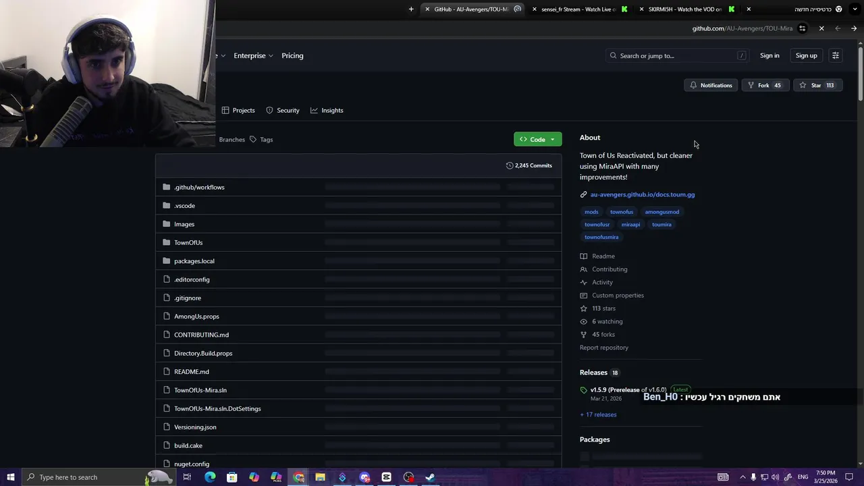Select the amongusmod topic tag

pyautogui.click(x=662, y=212)
